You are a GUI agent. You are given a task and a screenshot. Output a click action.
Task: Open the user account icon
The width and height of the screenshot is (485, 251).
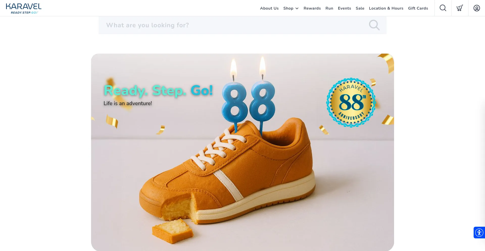point(477,8)
